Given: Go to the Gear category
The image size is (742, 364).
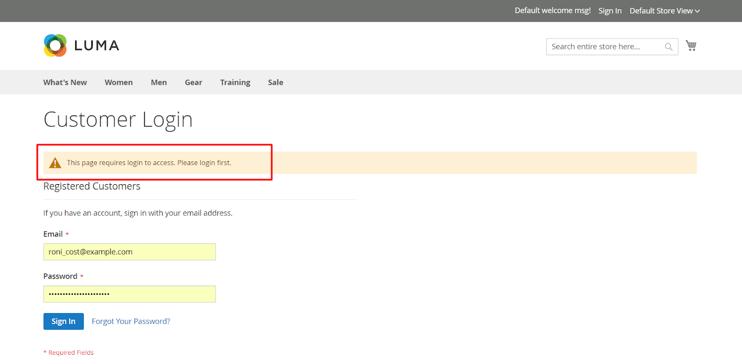Looking at the screenshot, I should (193, 83).
